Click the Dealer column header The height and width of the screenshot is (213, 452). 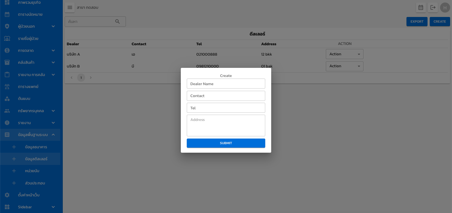[73, 44]
